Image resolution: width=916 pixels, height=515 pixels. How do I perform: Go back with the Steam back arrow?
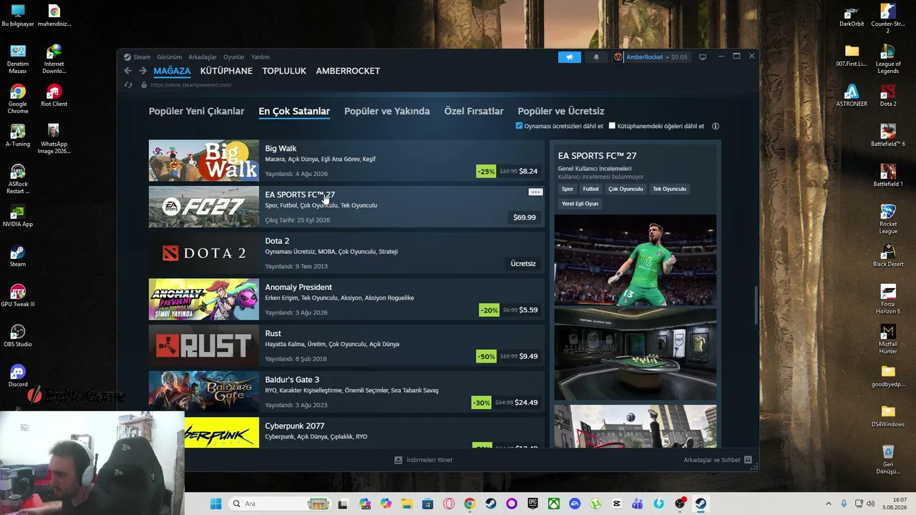point(128,71)
